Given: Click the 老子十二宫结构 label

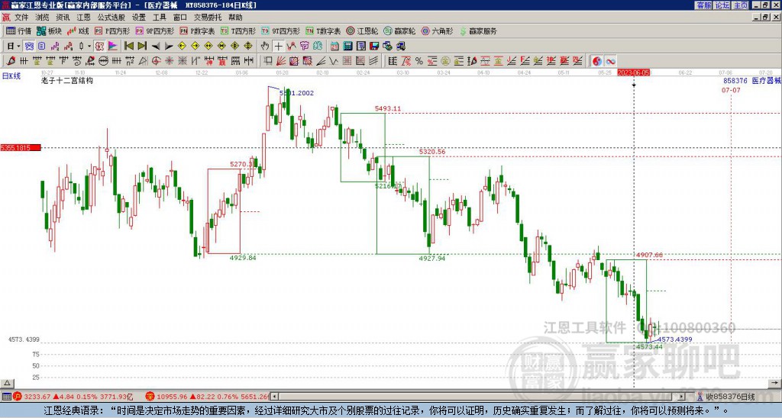Looking at the screenshot, I should click(67, 80).
